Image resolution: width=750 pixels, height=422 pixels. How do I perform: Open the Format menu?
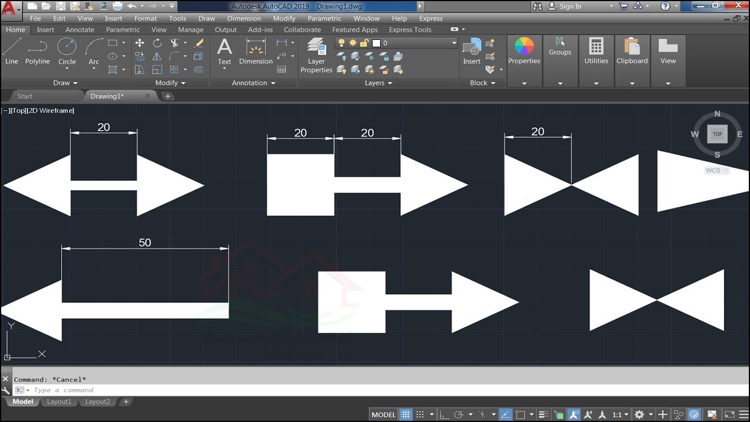[145, 18]
